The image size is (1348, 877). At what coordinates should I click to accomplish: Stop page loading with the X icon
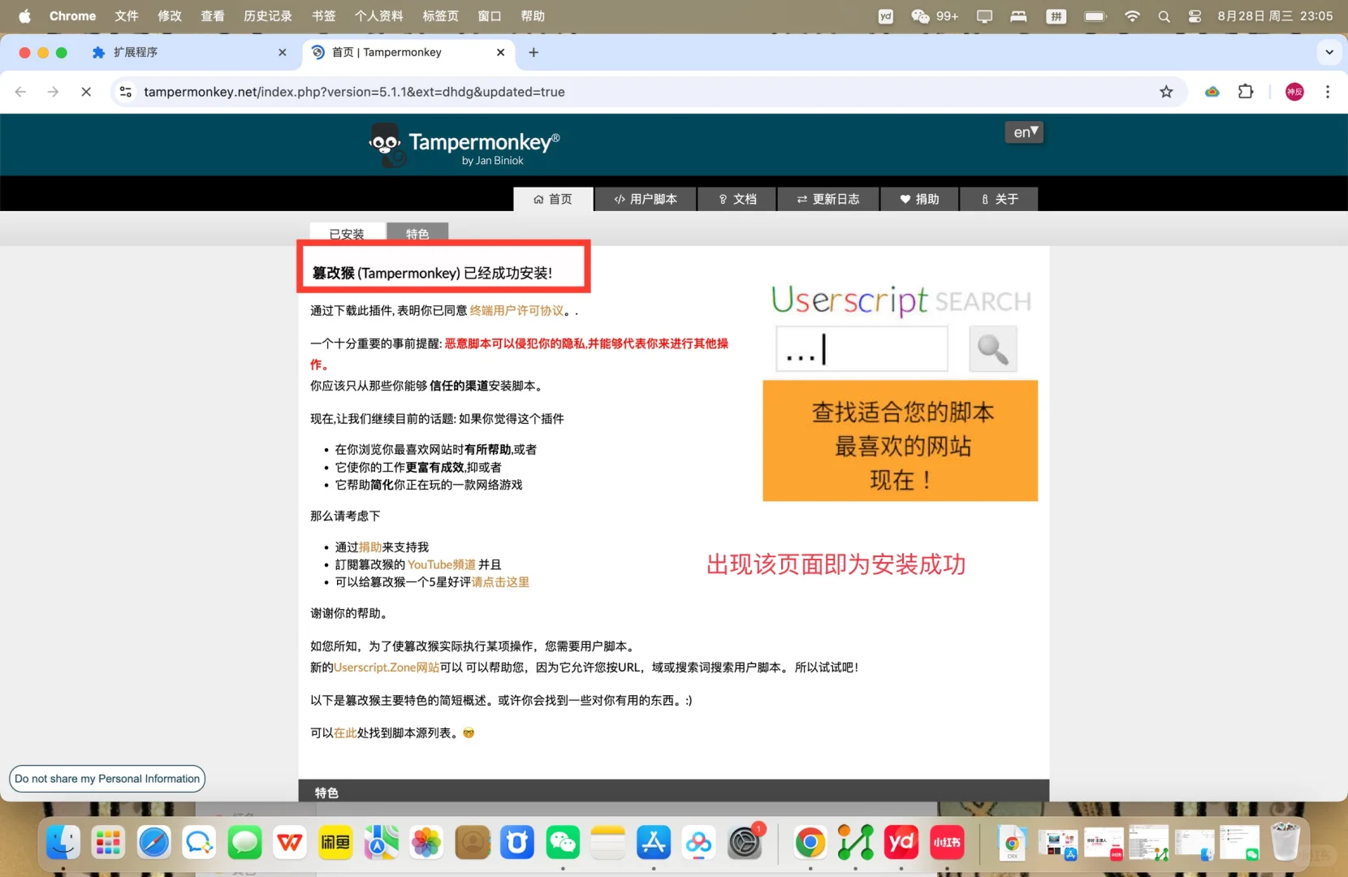tap(86, 92)
